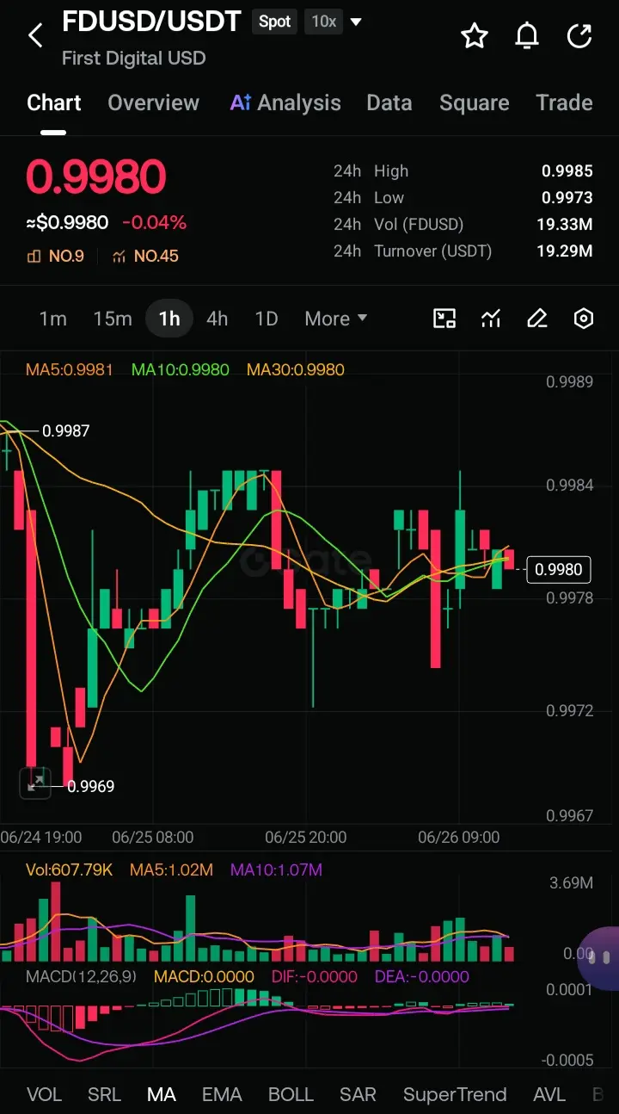The height and width of the screenshot is (1114, 619).
Task: Open the Data tab
Action: [389, 102]
